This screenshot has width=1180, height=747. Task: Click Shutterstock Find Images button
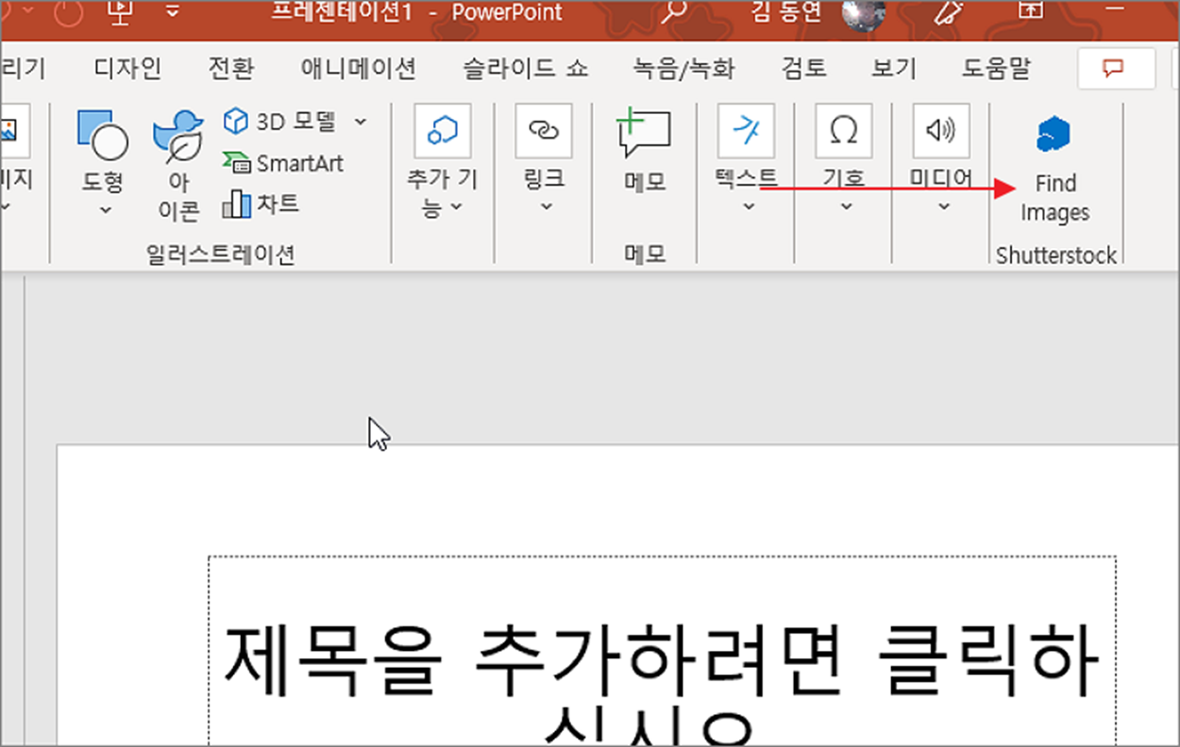[x=1054, y=168]
